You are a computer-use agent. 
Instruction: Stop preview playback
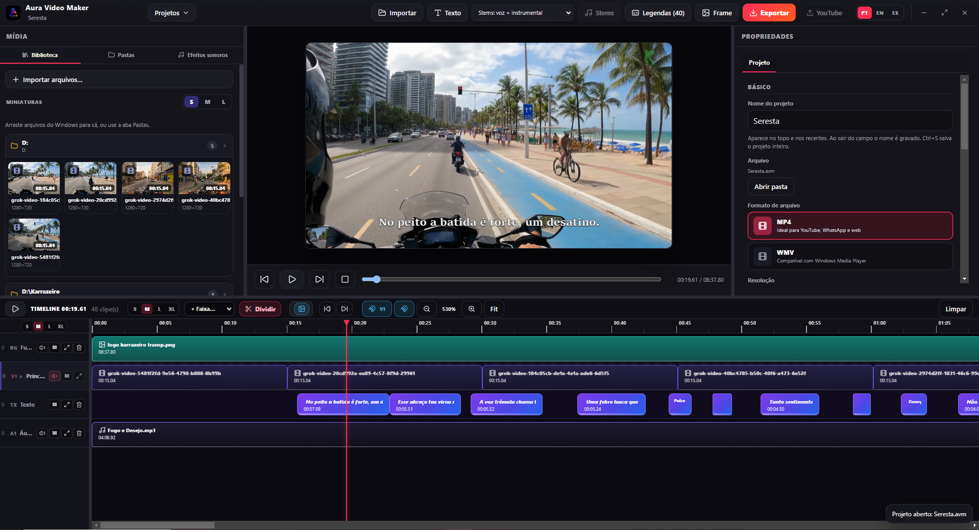point(345,279)
